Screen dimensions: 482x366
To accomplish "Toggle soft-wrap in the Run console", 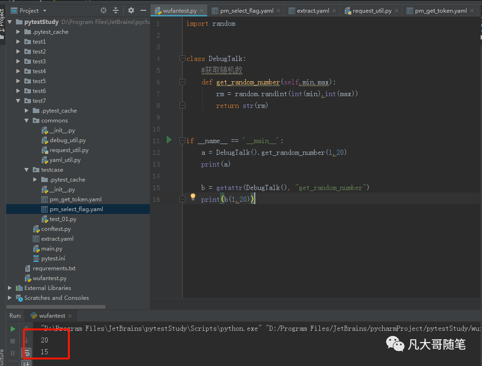I will (27, 352).
